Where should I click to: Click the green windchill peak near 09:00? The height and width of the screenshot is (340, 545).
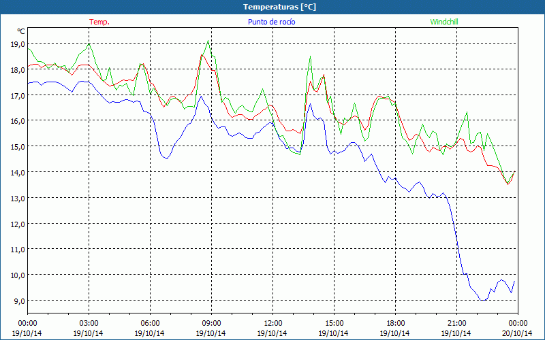[x=208, y=41]
